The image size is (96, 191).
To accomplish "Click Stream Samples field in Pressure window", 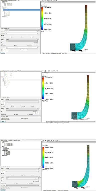I will (21, 32).
